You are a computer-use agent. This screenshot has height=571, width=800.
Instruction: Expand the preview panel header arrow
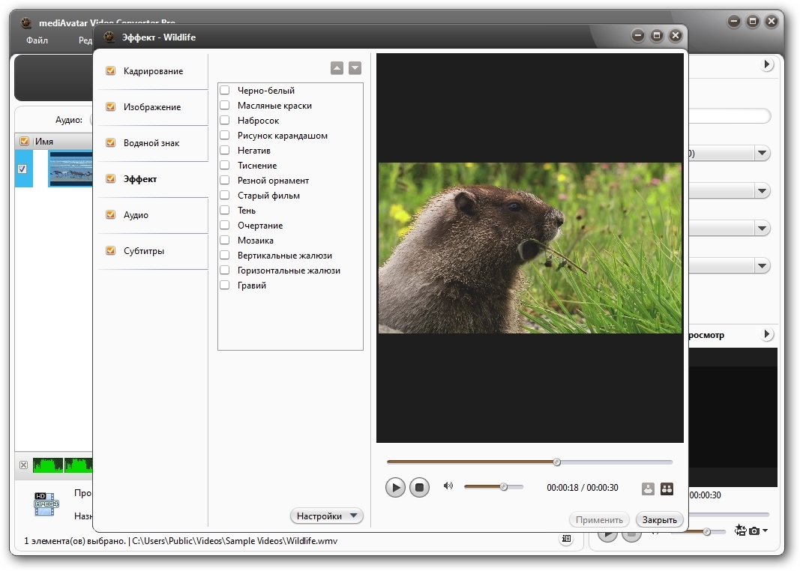point(767,334)
